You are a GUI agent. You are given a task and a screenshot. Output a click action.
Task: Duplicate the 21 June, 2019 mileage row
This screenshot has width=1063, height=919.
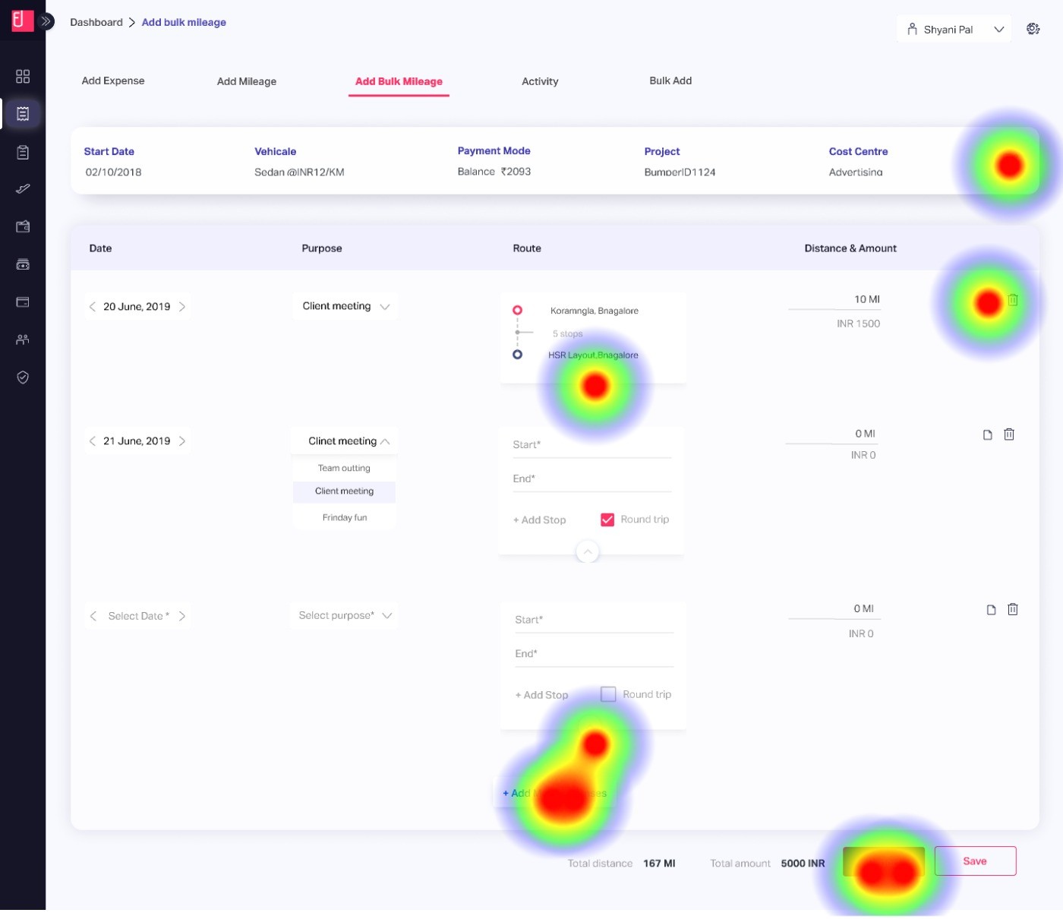point(988,435)
